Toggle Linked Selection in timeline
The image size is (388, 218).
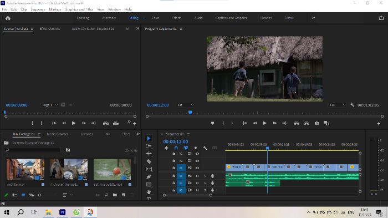[186, 148]
